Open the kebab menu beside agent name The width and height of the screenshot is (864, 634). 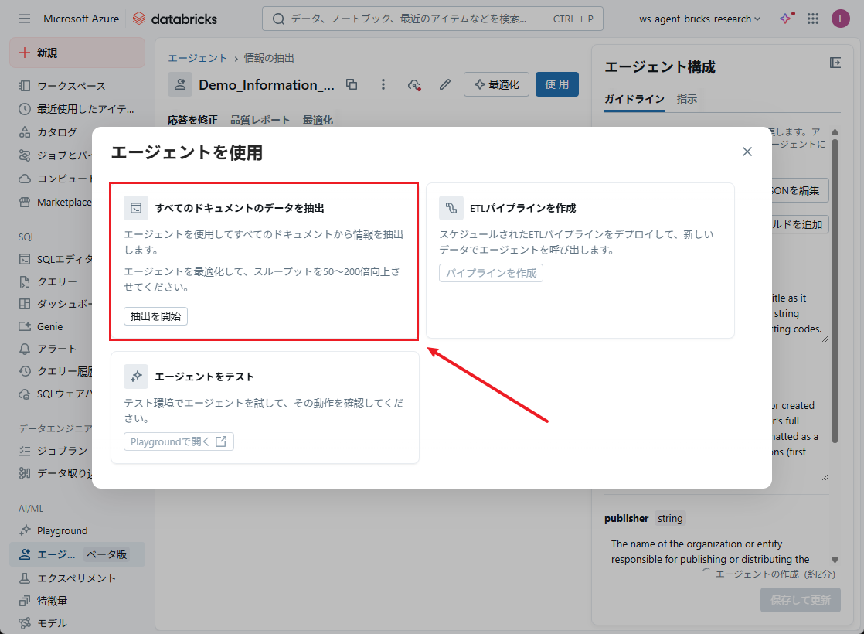click(383, 84)
